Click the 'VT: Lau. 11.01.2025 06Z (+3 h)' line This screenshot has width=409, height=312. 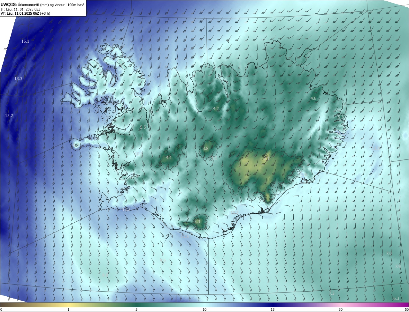click(25, 13)
